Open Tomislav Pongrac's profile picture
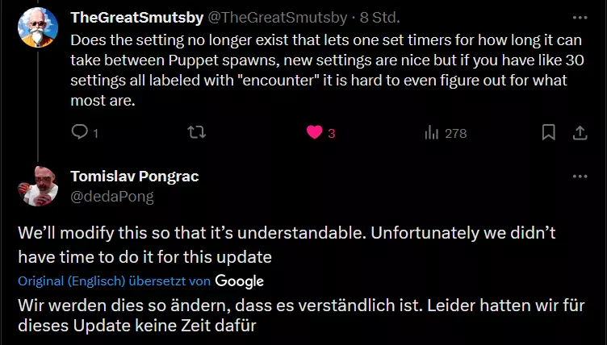 pyautogui.click(x=37, y=185)
